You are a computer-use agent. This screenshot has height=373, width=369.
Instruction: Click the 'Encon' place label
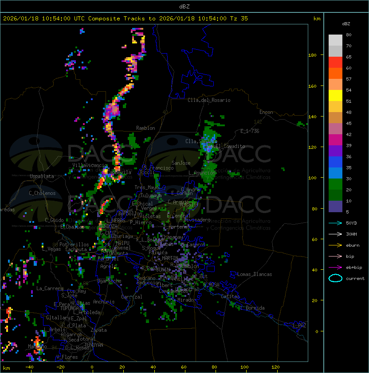point(266,112)
